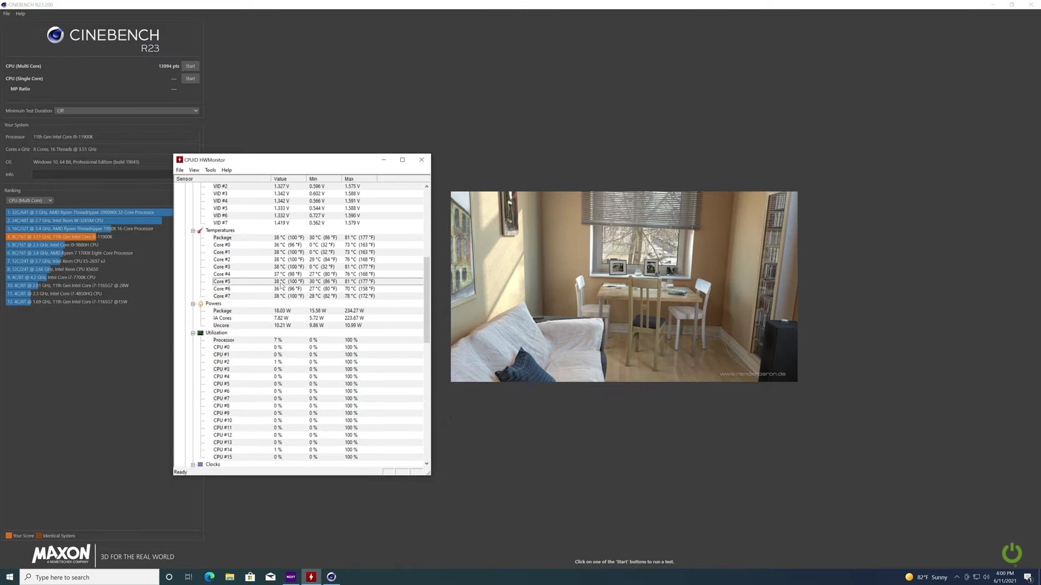Open the Mail app taskbar icon

click(271, 577)
